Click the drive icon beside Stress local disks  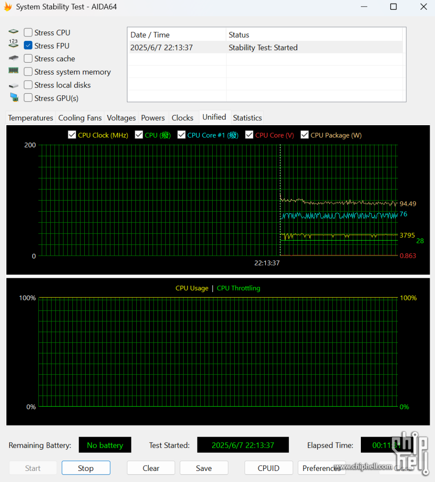13,85
